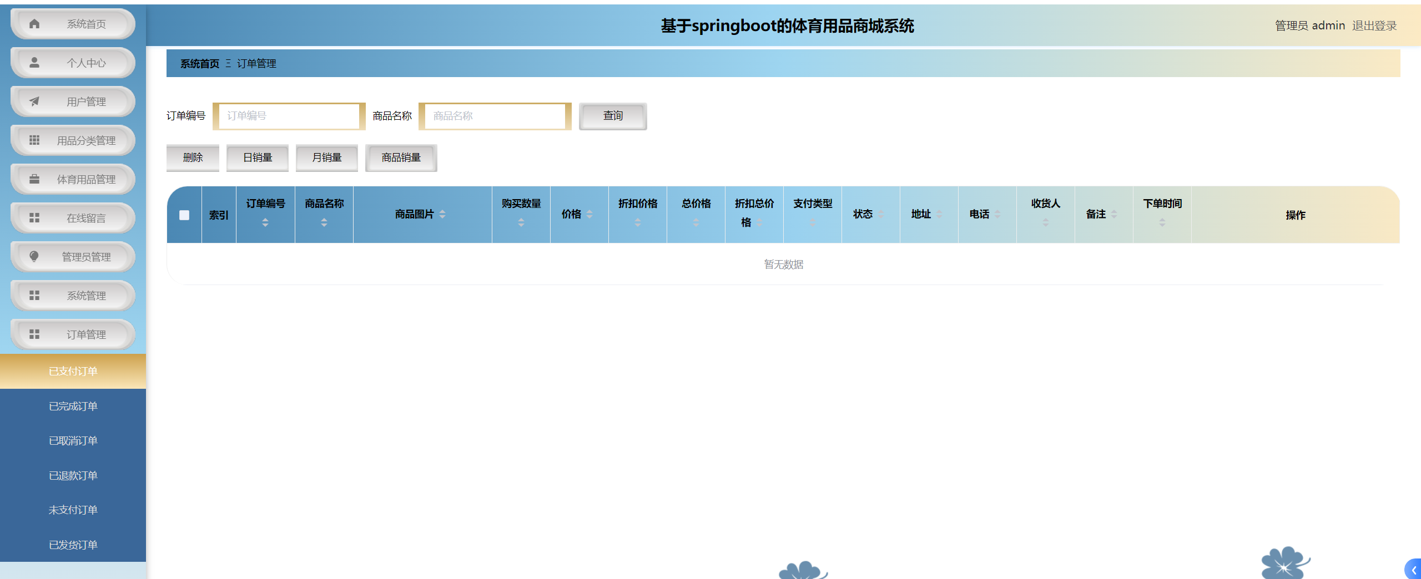
Task: Click 退出登录 to log out
Action: pyautogui.click(x=1375, y=26)
